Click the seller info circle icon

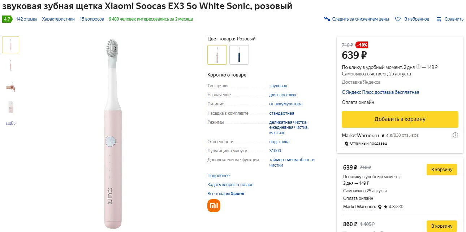(455, 135)
